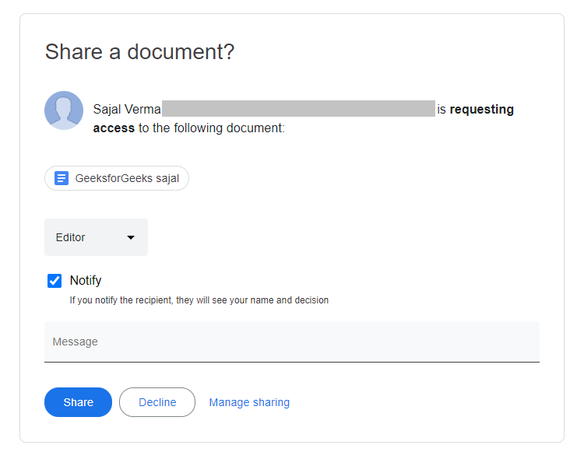584x452 pixels.
Task: Uncheck the Notify checkbox
Action: tap(55, 281)
